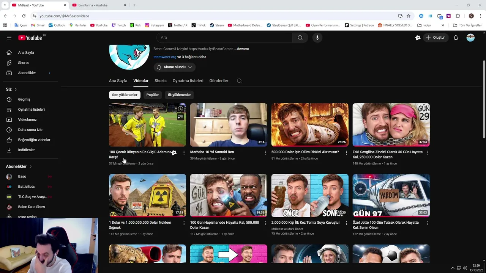486x273 pixels.
Task: Open Chrome apps grid in bookmarks bar
Action: (x=5, y=25)
